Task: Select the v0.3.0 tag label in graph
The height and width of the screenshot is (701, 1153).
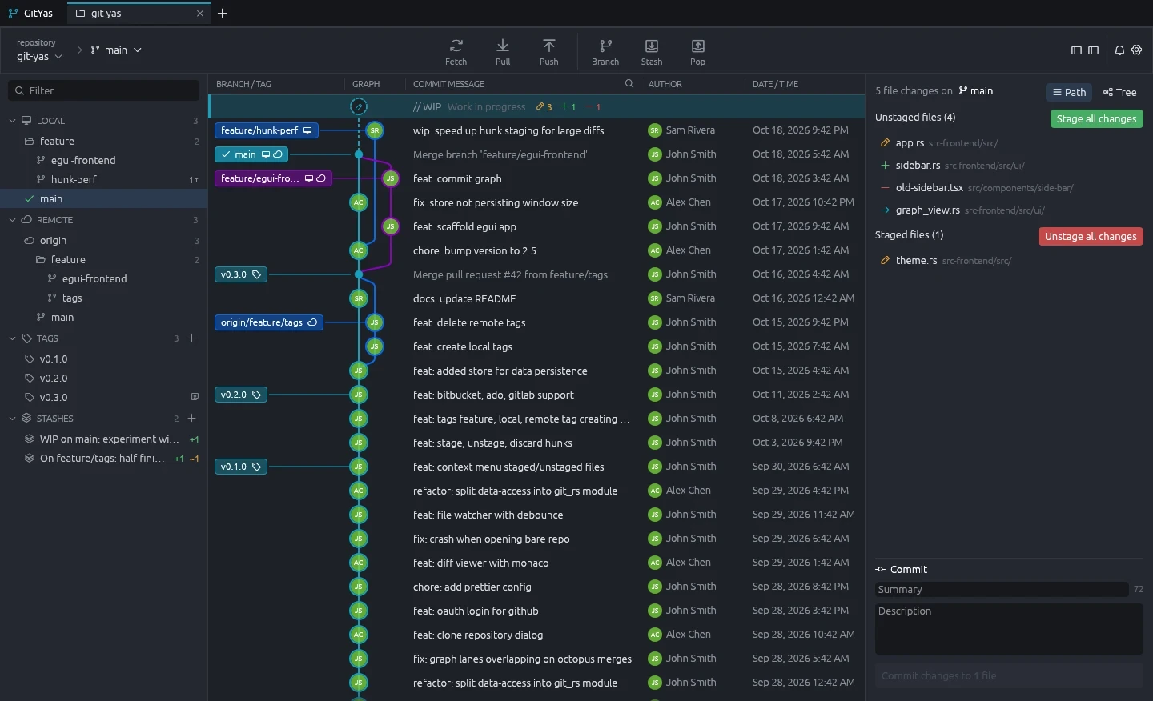Action: click(x=241, y=274)
